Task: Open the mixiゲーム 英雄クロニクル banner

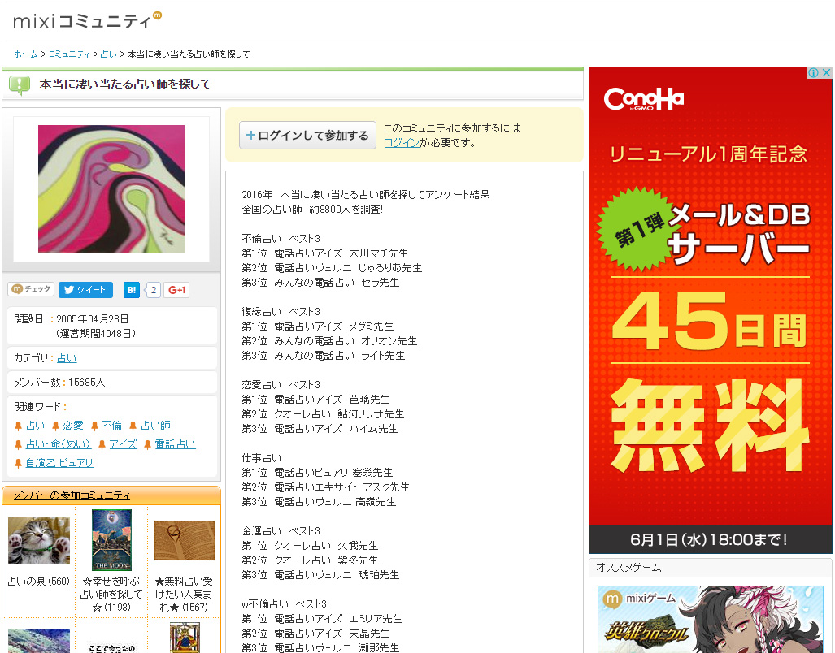Action: point(710,620)
